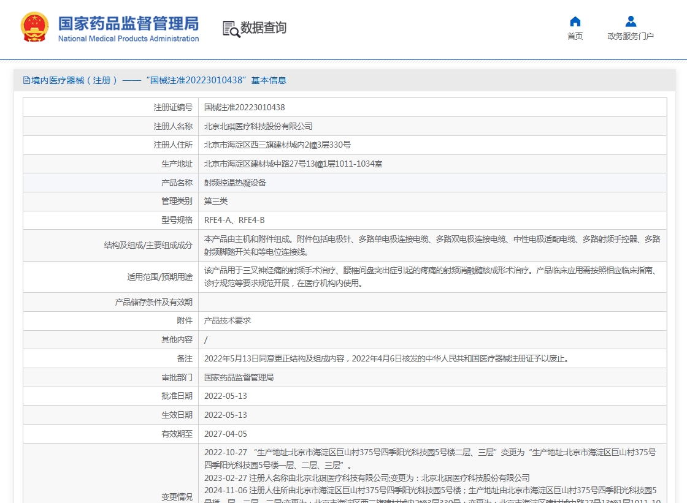Select expiry date 2027-04-05
This screenshot has height=503, width=687.
[x=226, y=434]
